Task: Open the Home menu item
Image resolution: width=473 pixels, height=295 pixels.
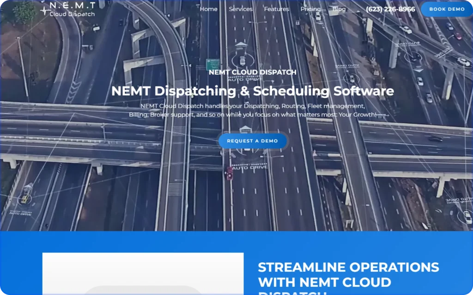Action: pos(208,9)
